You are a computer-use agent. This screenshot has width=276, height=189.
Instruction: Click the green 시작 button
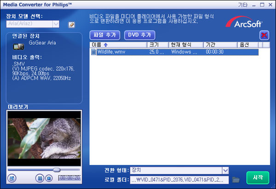click(258, 178)
